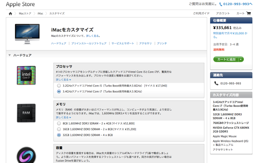Click the Fusion Drive storage icon

point(26,155)
